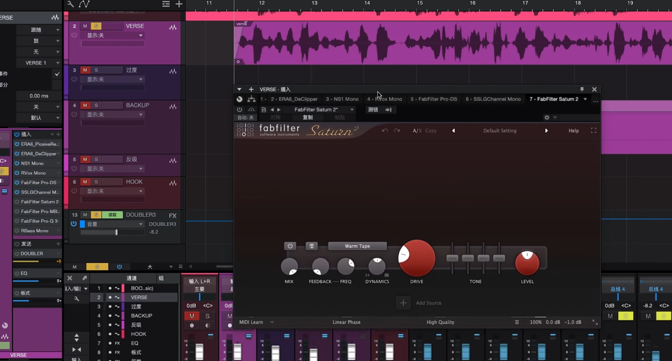This screenshot has width=672, height=361.
Task: Switch to the 5 - FabFilter Pro-DS tab
Action: coord(434,99)
